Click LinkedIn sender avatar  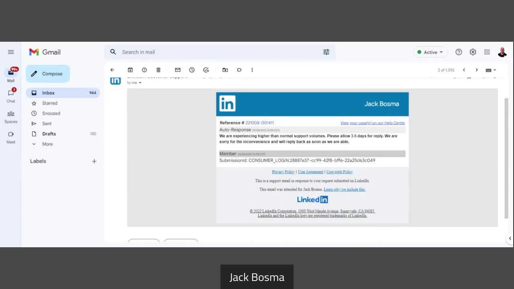115,80
